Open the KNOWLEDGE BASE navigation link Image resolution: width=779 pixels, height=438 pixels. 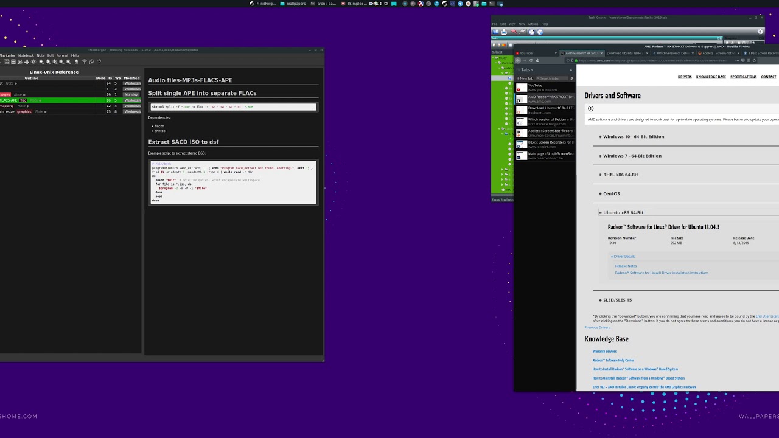[x=711, y=77]
